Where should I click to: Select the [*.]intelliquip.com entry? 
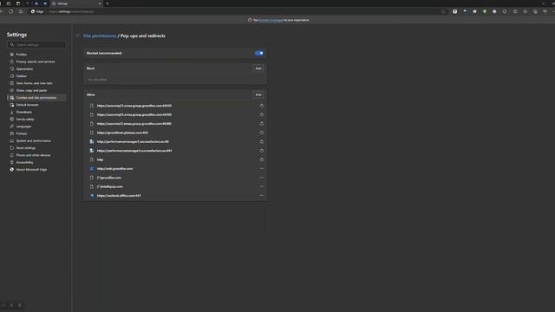tap(110, 186)
